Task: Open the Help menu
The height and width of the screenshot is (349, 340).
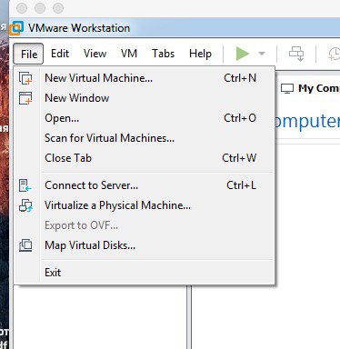Action: pyautogui.click(x=200, y=54)
